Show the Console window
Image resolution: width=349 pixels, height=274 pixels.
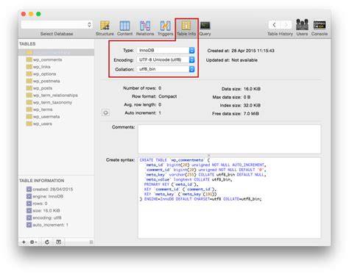[x=320, y=27]
